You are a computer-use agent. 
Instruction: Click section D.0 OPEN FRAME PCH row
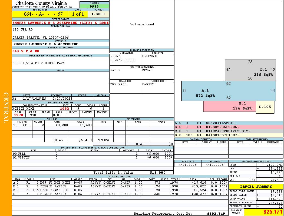coord(120,190)
